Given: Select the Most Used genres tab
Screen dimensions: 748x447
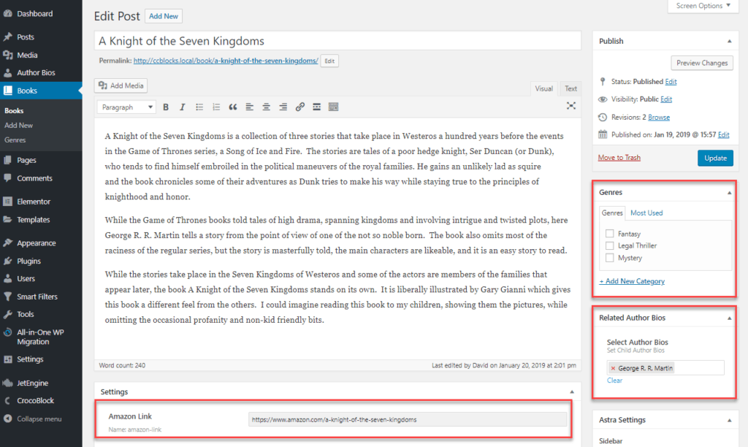Looking at the screenshot, I should [x=646, y=213].
